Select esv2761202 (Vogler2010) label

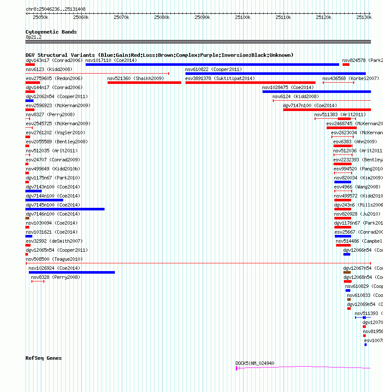click(56, 132)
